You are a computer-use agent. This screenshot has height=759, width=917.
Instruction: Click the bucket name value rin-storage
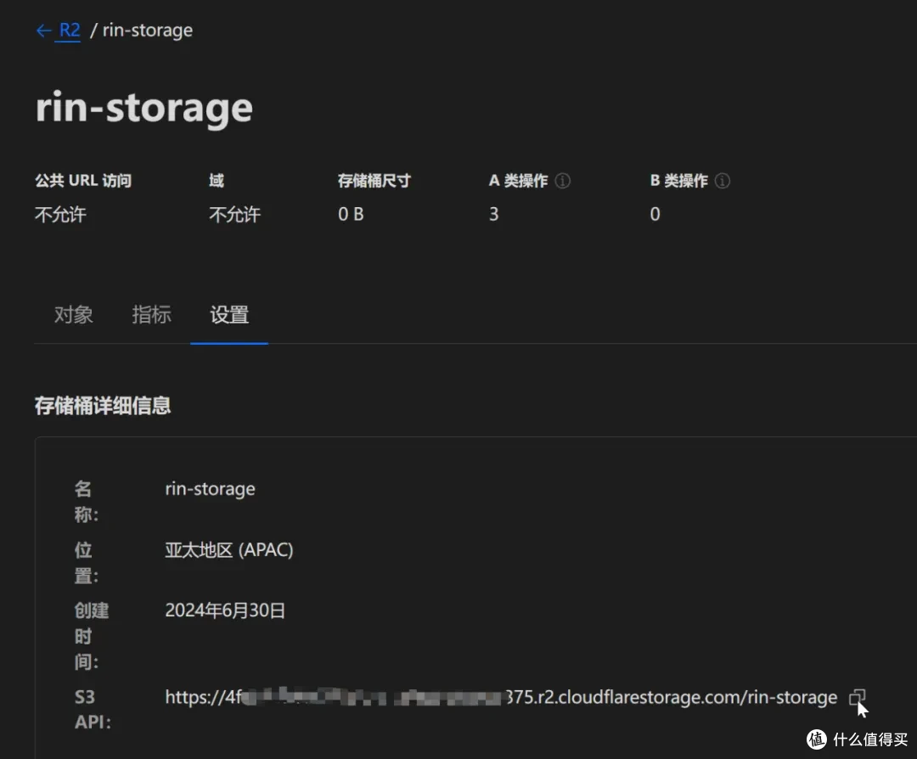[210, 489]
